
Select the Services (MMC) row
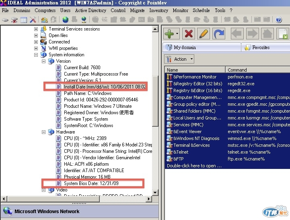[x=227, y=125]
